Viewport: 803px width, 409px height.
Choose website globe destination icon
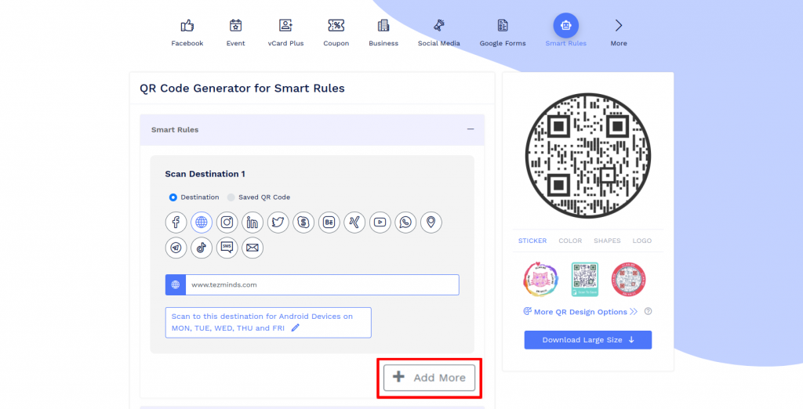coord(202,223)
